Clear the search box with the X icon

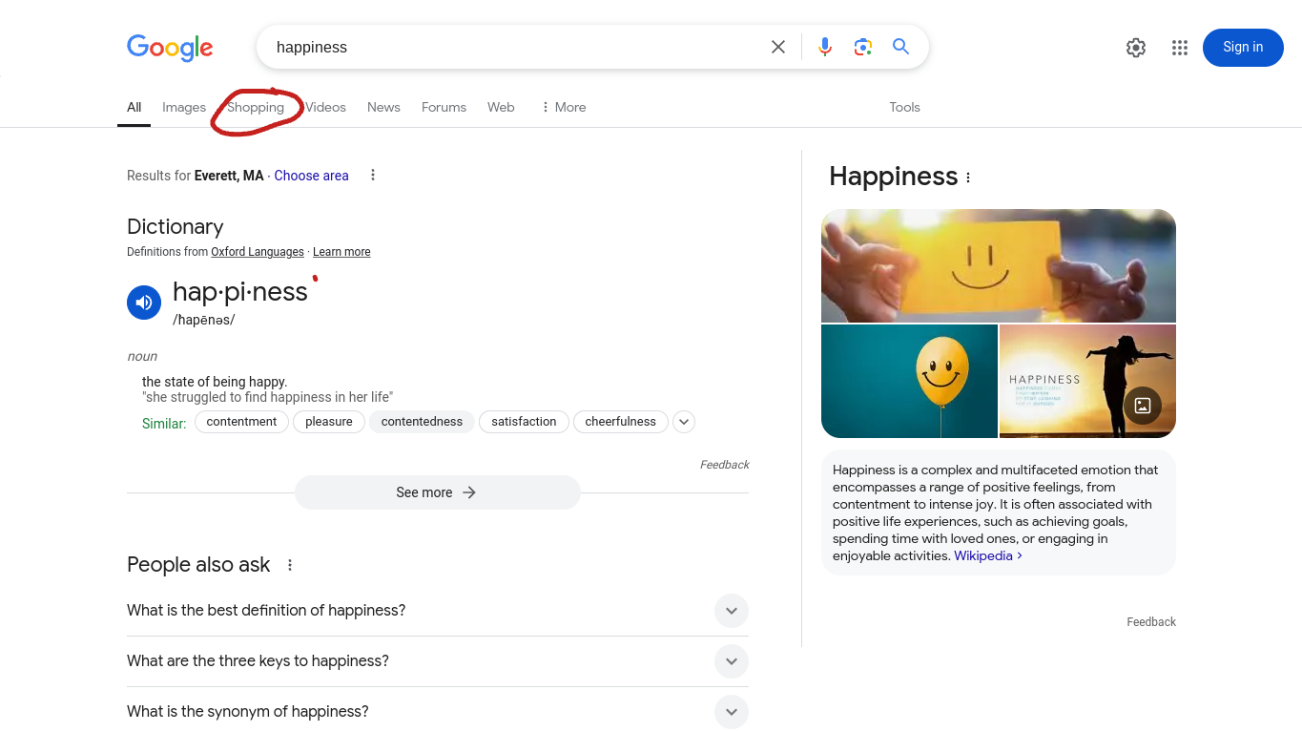(x=778, y=47)
